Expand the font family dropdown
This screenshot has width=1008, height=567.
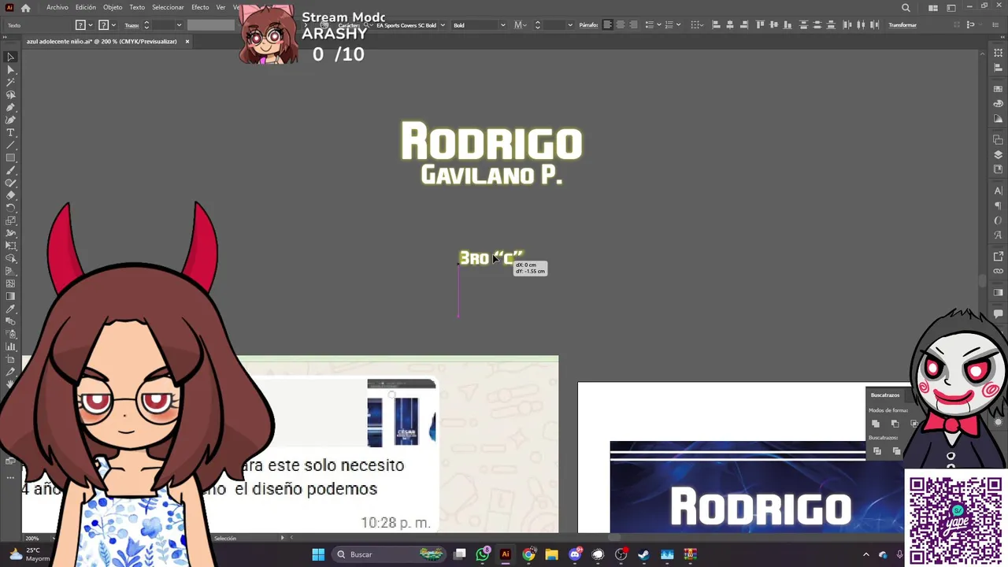443,25
